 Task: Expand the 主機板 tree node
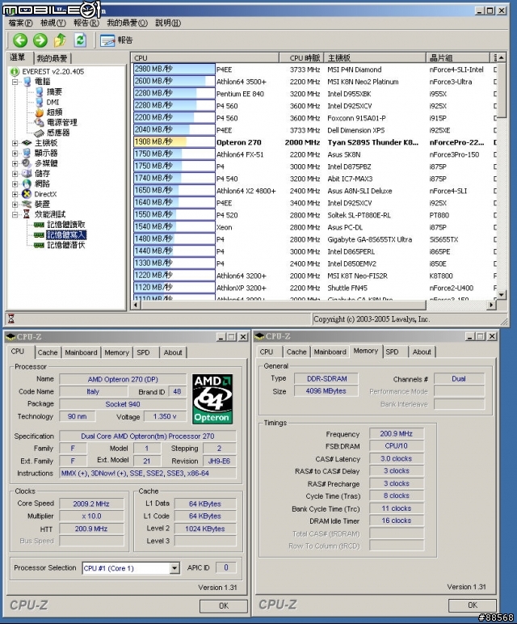click(x=15, y=143)
